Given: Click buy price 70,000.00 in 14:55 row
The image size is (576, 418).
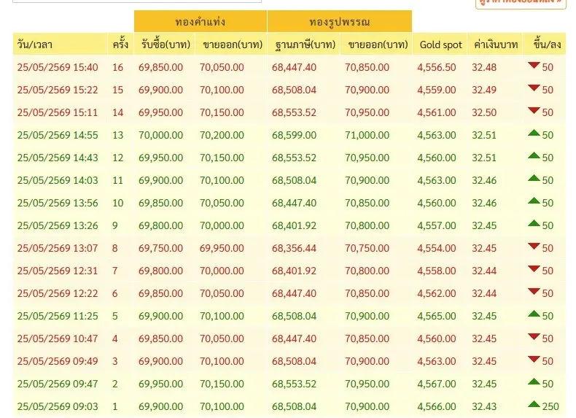Looking at the screenshot, I should pos(160,135).
